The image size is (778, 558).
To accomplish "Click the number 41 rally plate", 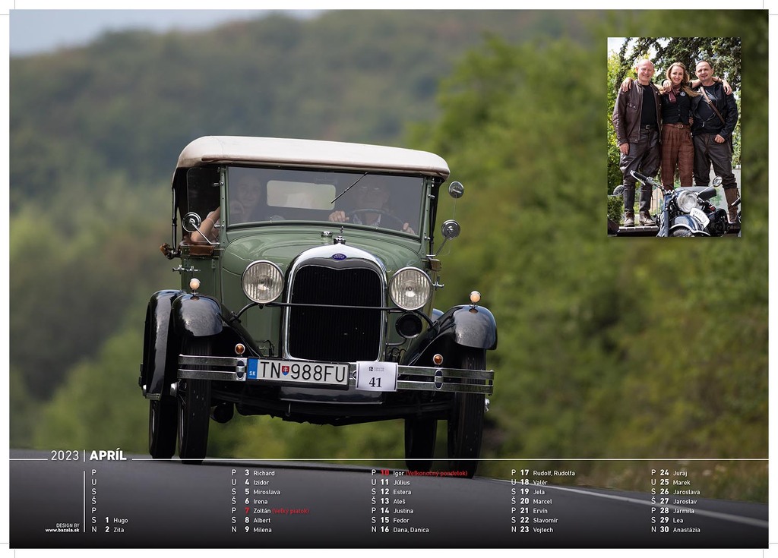I will click(x=376, y=377).
